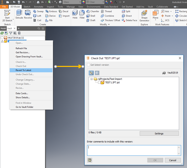The width and height of the screenshot is (187, 168).
Task: Choose the Decal tool
Action: (x=64, y=11)
